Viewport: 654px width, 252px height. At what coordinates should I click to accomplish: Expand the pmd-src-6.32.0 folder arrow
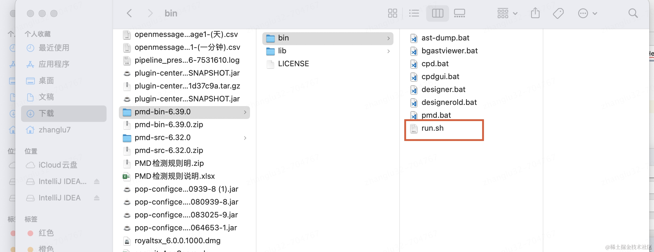245,138
